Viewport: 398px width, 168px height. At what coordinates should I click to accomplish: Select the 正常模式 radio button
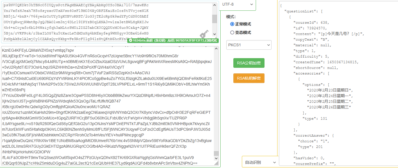pos(232,24)
